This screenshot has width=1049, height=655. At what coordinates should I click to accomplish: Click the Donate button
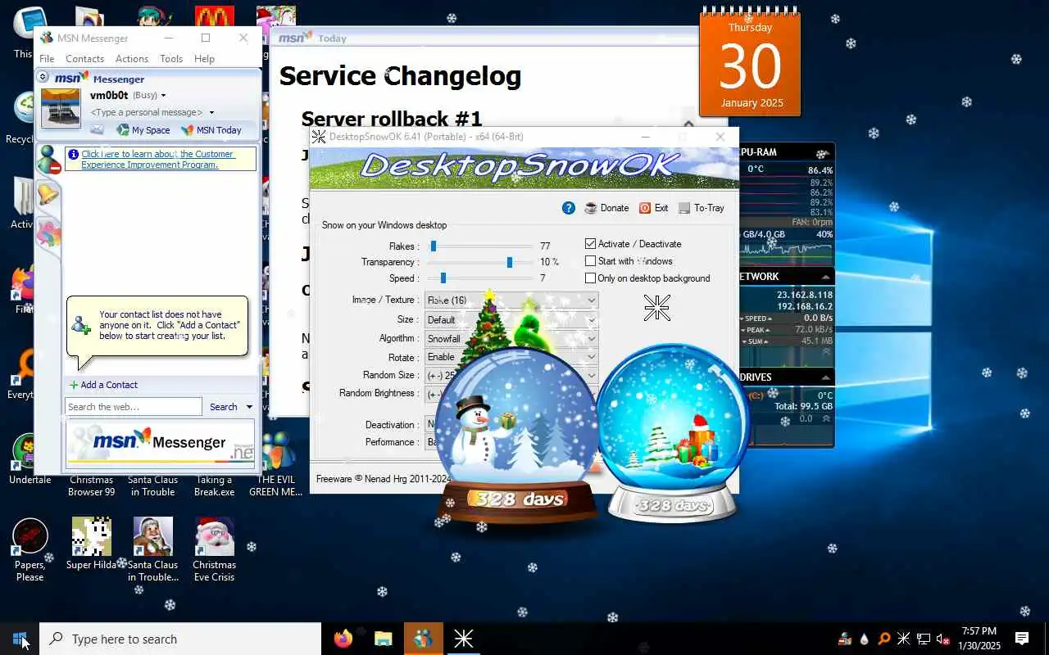[606, 208]
